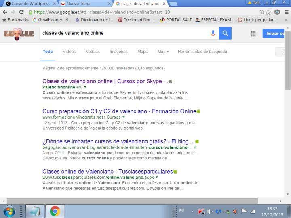Expand tusclasesparticulares.com result options arrow

157,177
